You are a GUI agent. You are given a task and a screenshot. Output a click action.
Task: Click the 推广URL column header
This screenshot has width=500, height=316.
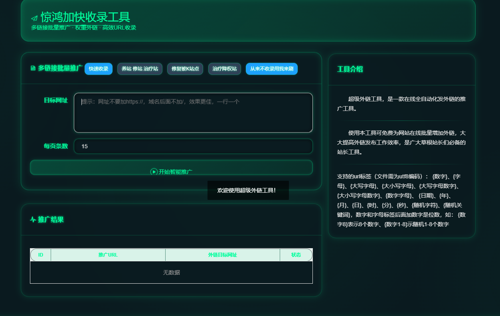pos(108,255)
